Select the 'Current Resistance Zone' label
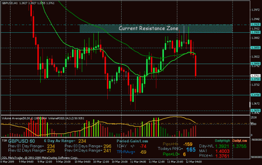Image resolution: width=262 pixels, height=165 pixels. (x=148, y=28)
